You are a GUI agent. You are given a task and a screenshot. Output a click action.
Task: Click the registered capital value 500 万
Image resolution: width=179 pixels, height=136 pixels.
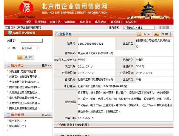tap(140, 66)
